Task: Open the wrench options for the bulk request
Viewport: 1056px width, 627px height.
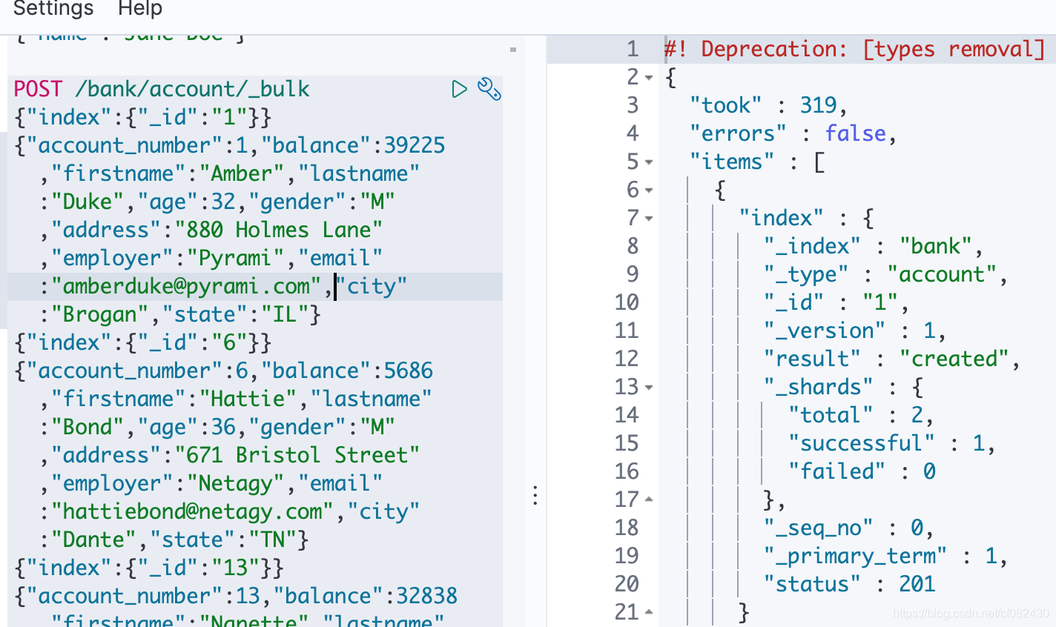Action: point(489,89)
